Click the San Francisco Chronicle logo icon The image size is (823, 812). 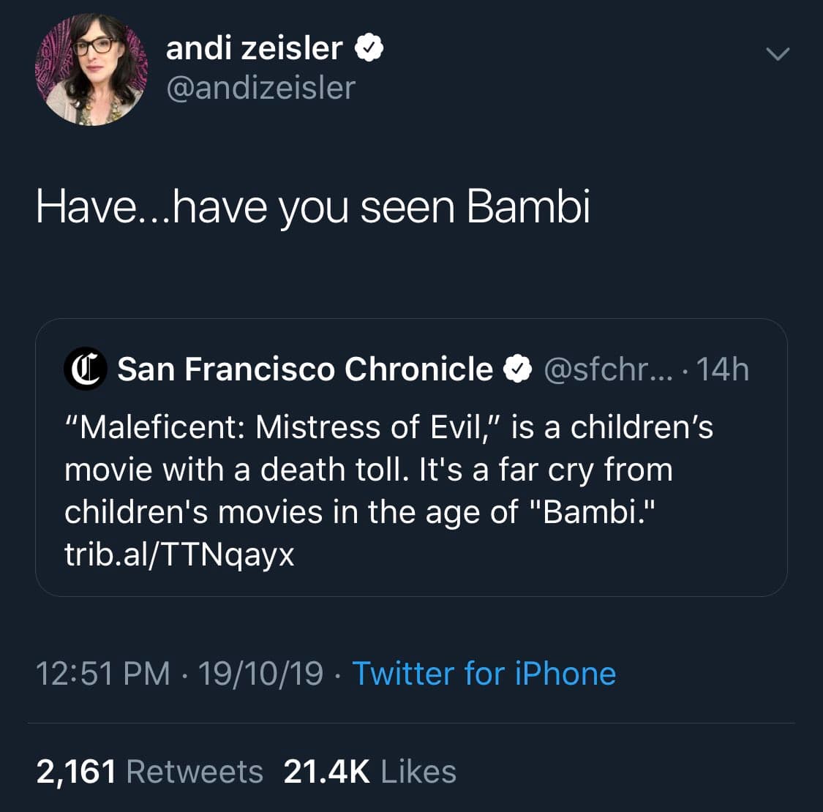[86, 369]
